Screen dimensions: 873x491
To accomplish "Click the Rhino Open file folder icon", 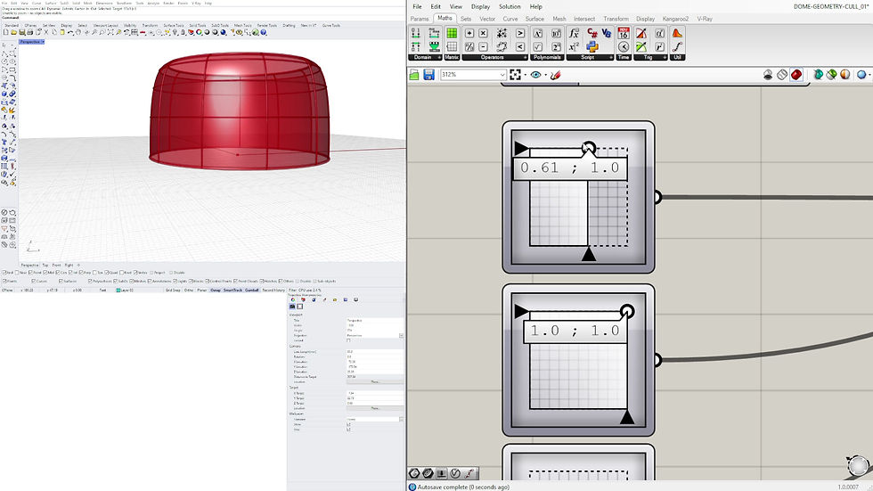I will 14,32.
